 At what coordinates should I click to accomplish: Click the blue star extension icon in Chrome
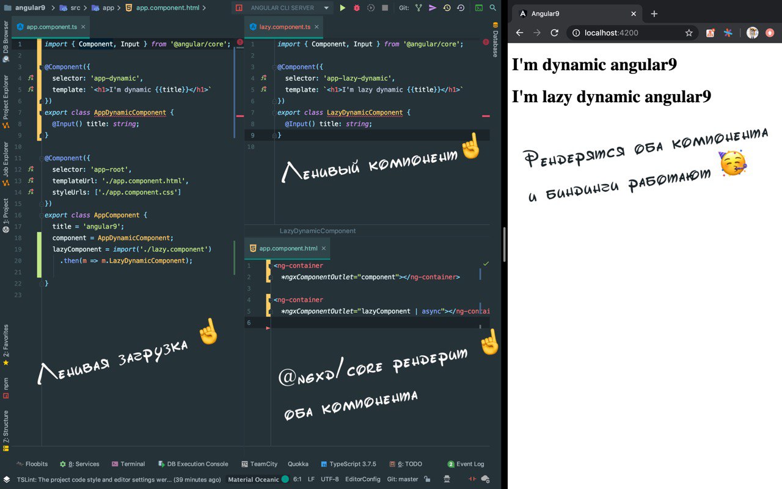(x=728, y=33)
